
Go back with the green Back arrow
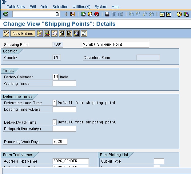point(83,14)
